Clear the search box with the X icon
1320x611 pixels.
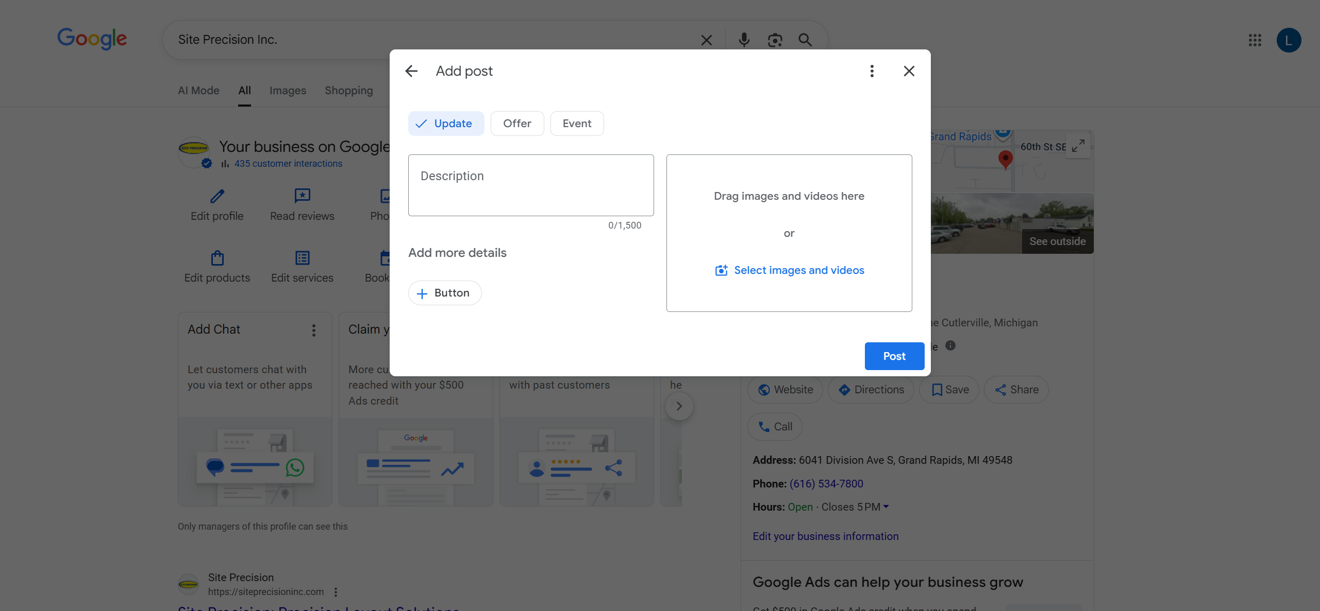[706, 40]
